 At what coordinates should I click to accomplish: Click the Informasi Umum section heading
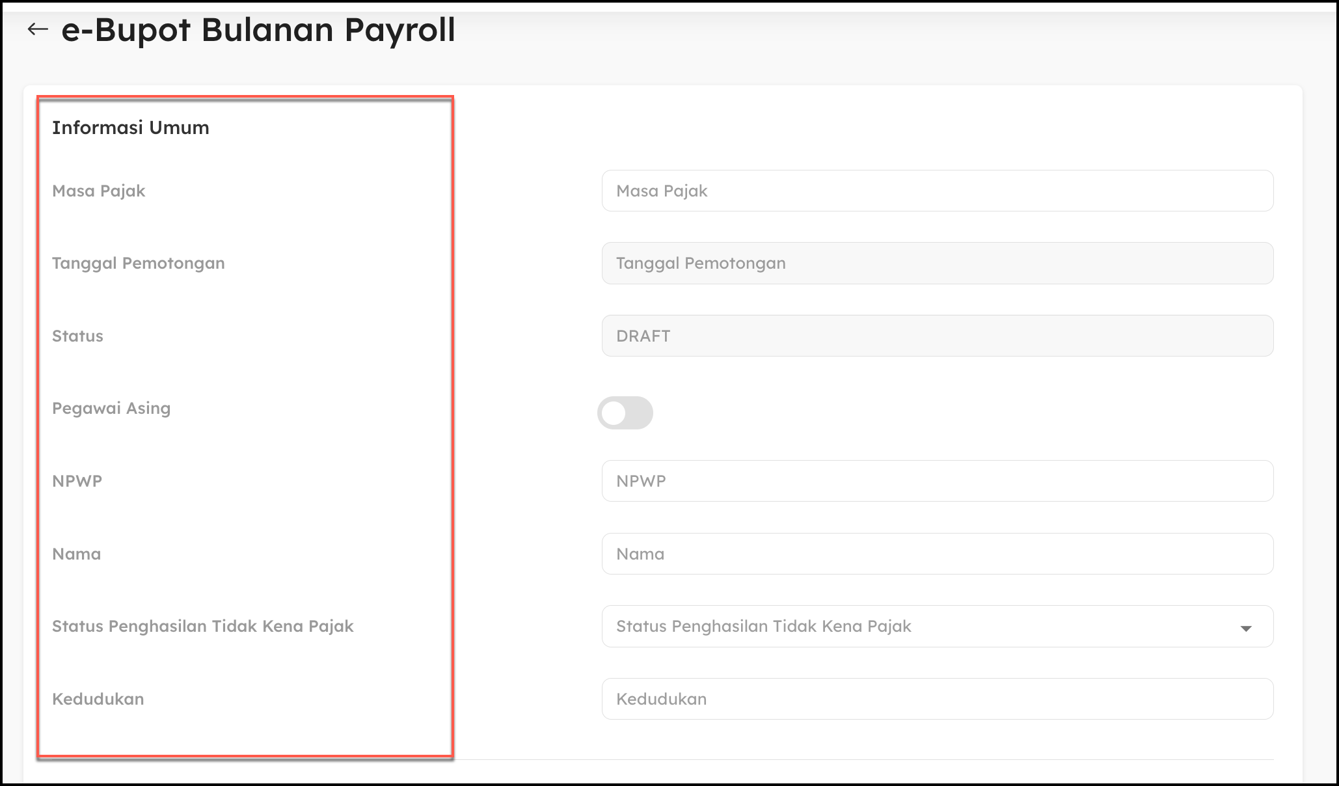[x=130, y=128]
